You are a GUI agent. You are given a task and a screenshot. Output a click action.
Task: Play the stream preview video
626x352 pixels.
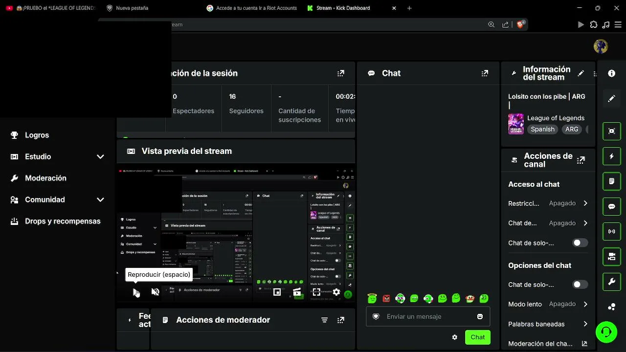point(136,292)
